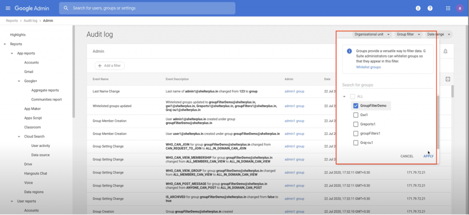
Task: Uncheck the GroupFilterDemo checkbox
Action: [x=355, y=106]
